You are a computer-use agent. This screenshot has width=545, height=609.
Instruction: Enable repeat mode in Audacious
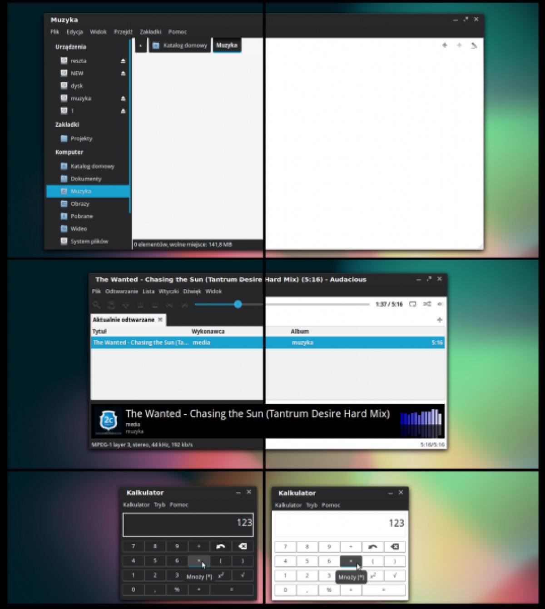412,304
